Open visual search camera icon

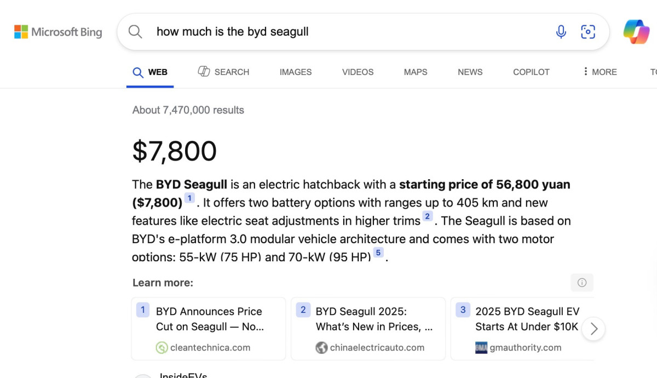coord(587,32)
